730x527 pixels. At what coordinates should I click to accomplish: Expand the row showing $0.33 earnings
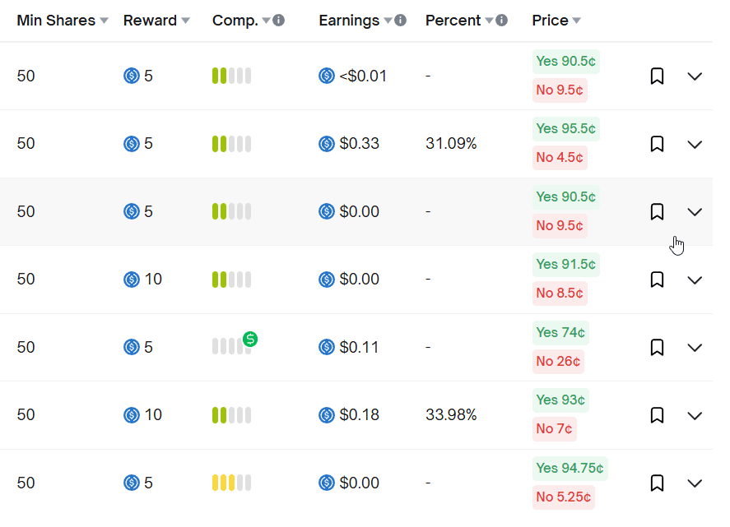pyautogui.click(x=695, y=144)
